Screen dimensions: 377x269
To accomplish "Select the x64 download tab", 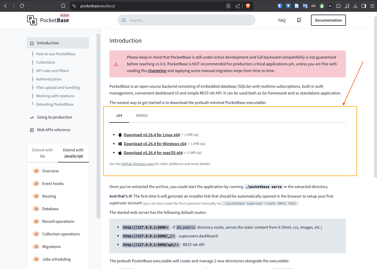I will coord(119,115).
